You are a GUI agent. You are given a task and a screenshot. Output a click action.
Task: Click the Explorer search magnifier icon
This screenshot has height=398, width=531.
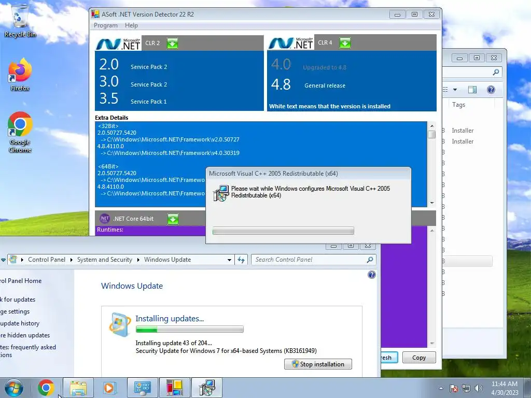point(496,72)
